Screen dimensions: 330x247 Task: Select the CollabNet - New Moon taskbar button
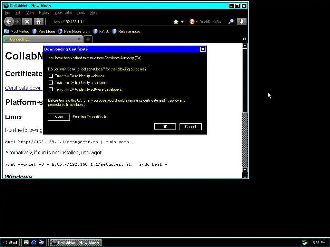pyautogui.click(x=76, y=242)
